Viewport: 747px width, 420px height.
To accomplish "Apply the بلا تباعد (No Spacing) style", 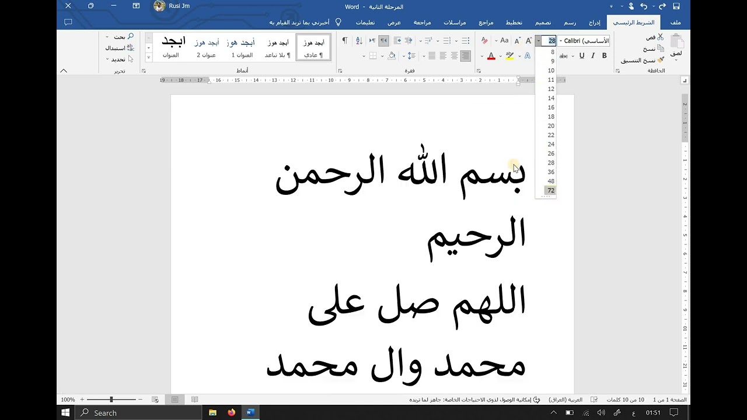I will tap(277, 47).
